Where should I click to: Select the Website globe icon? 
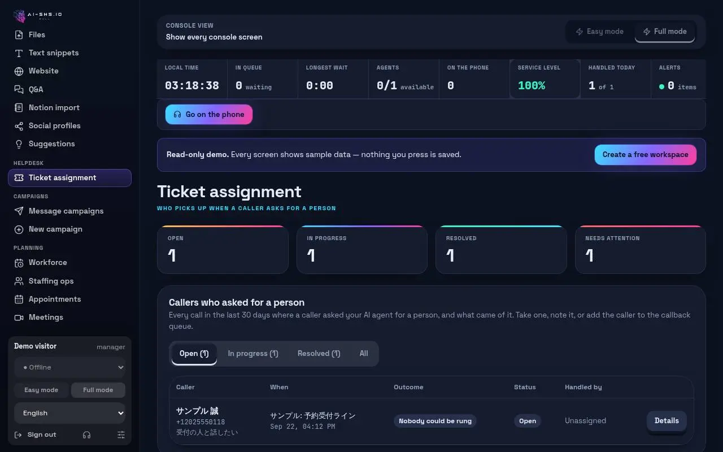coord(19,71)
